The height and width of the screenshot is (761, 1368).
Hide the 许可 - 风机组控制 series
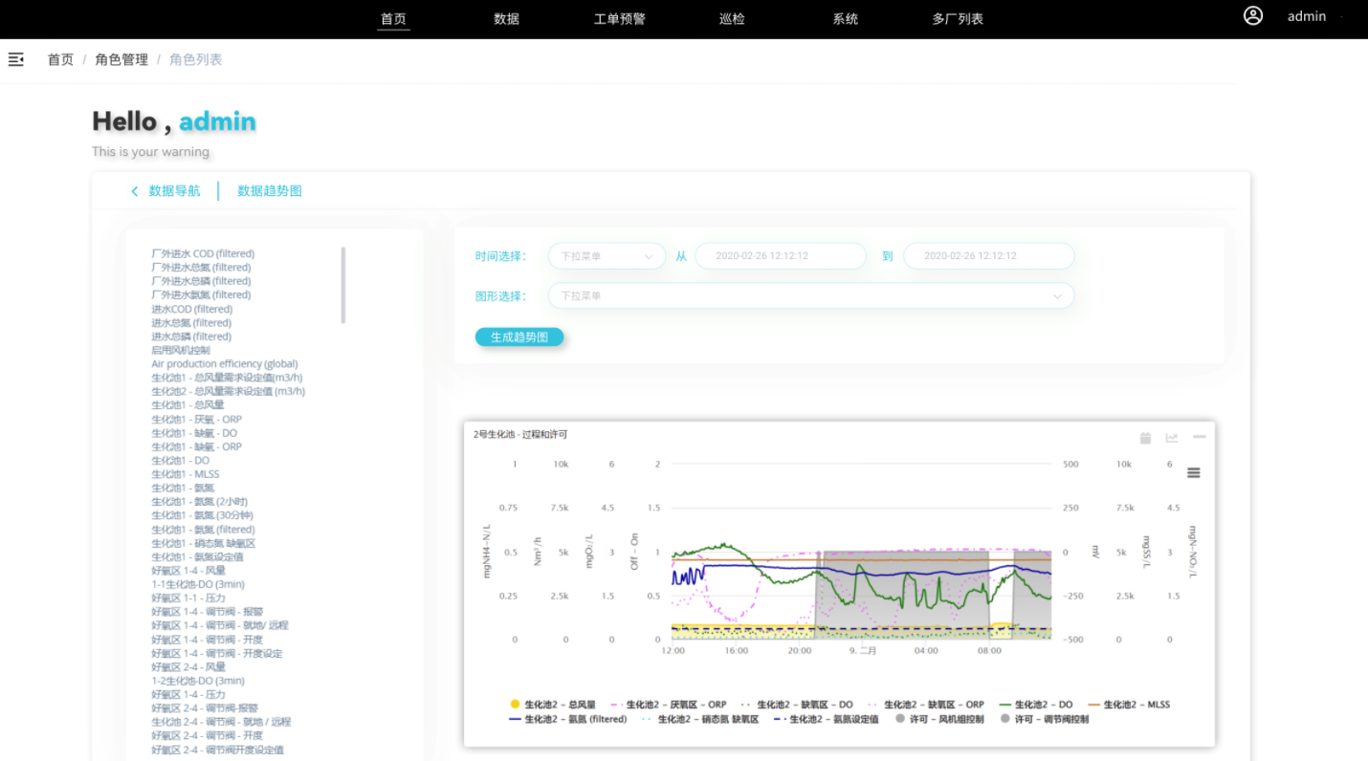[942, 719]
